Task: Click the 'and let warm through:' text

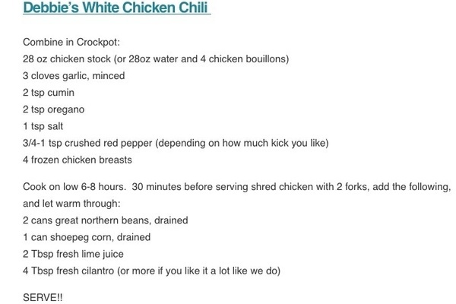Action: 71,204
